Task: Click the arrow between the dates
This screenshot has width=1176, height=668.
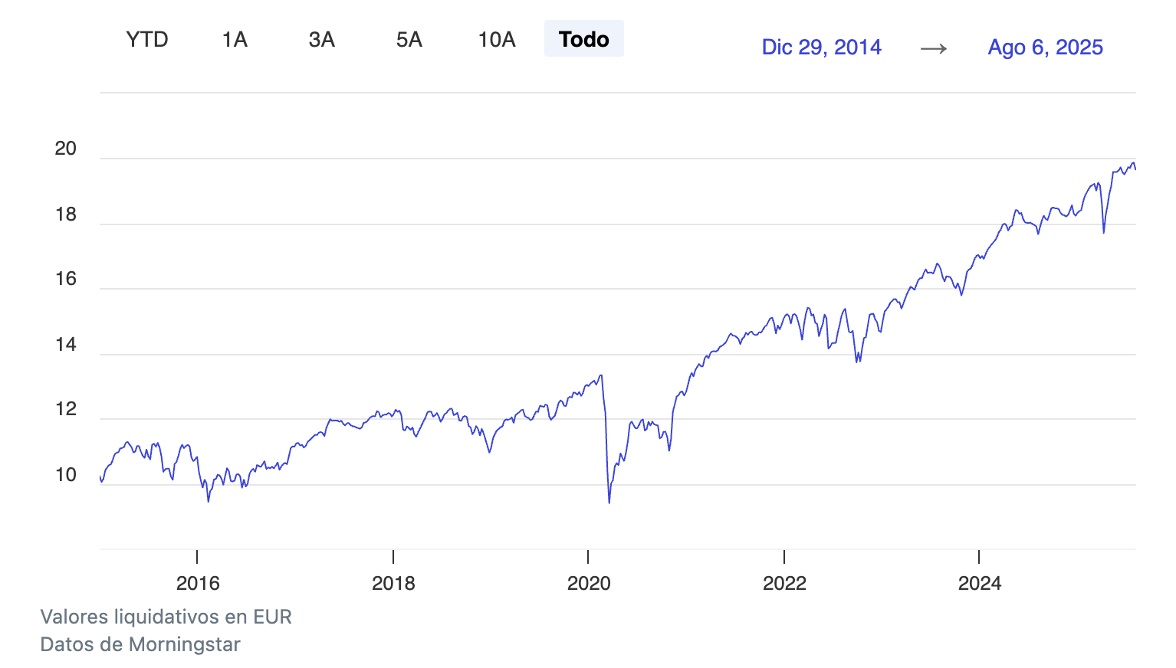Action: 933,49
